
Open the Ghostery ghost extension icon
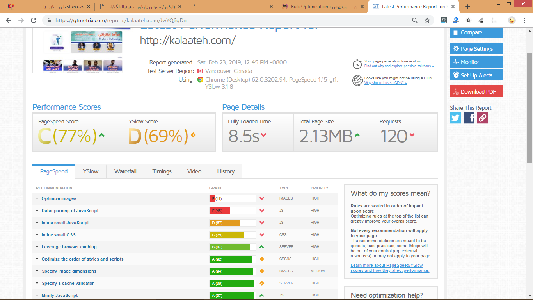[469, 20]
